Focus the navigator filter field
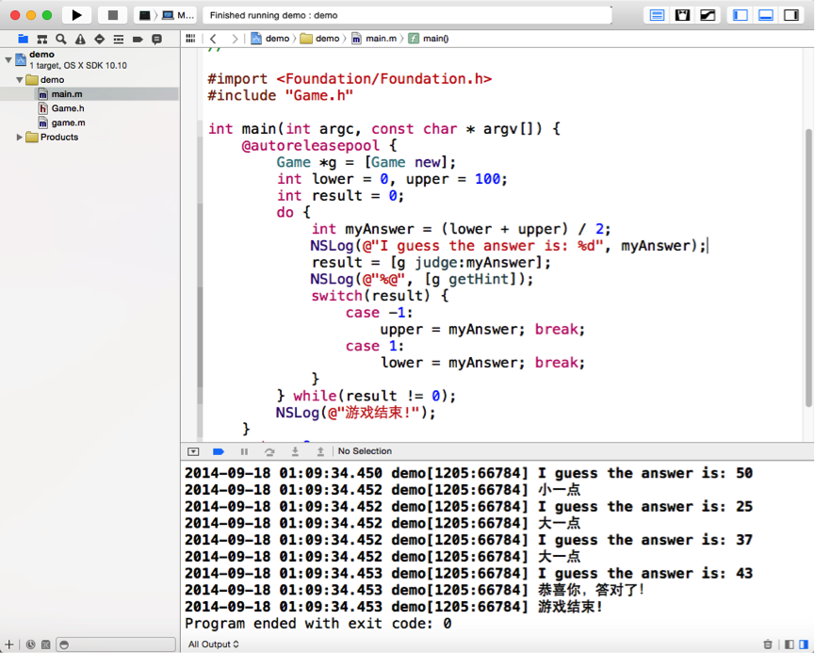The width and height of the screenshot is (815, 653). coord(115,645)
